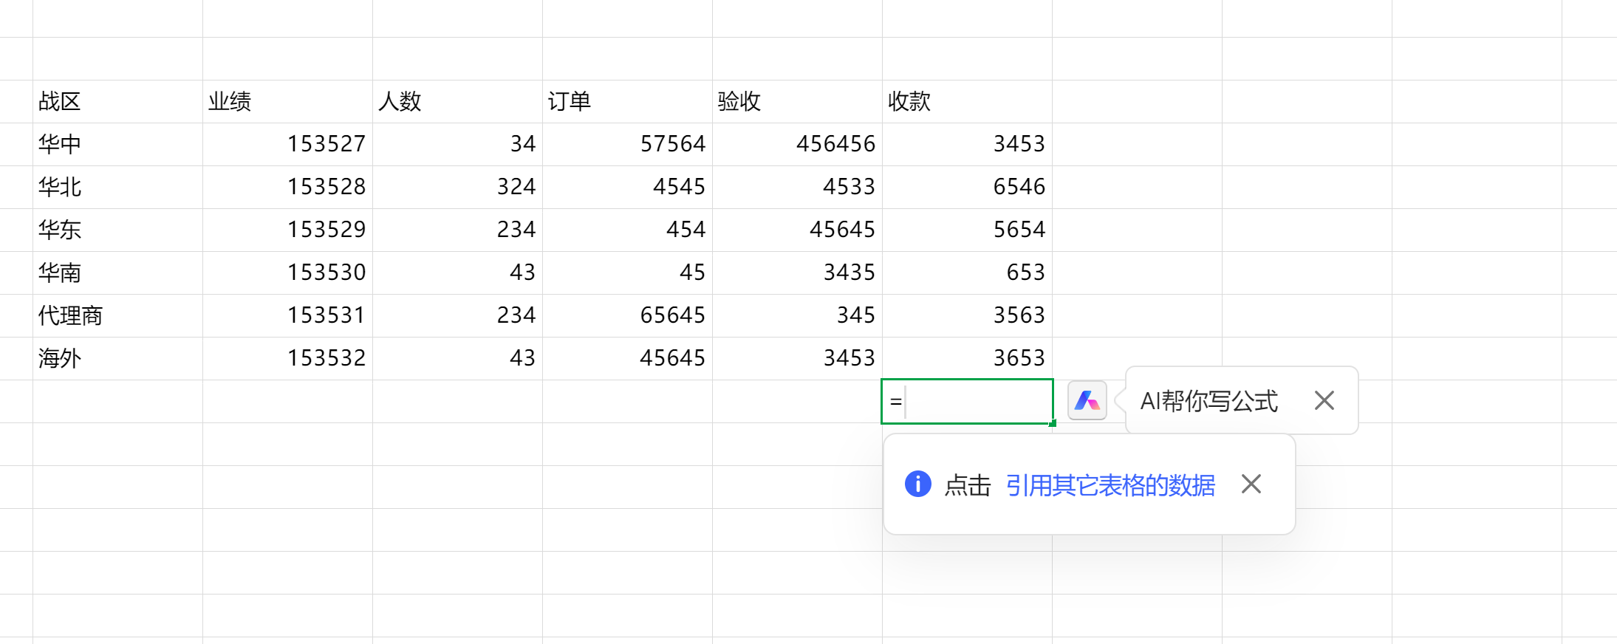The image size is (1617, 644).
Task: Open the 引用其它表格的数据 link
Action: [1110, 485]
